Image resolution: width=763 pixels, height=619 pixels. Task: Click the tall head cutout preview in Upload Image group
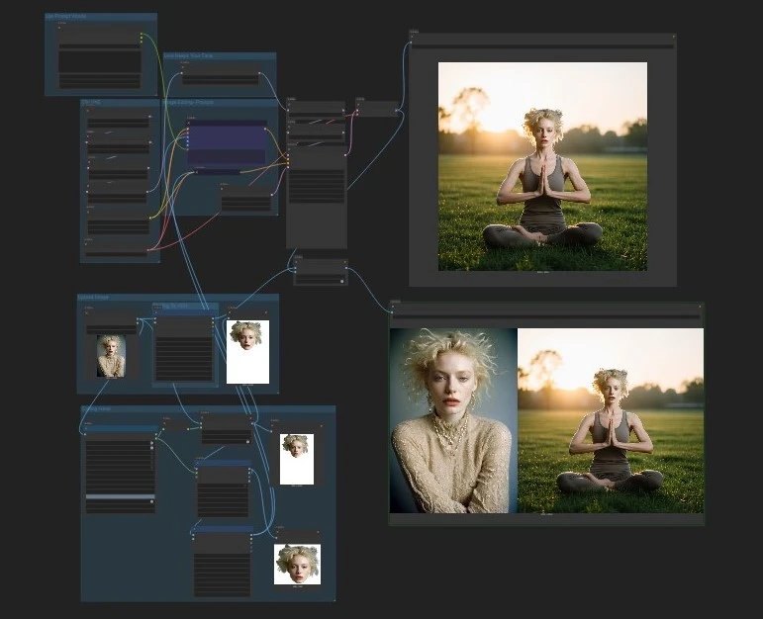(247, 352)
